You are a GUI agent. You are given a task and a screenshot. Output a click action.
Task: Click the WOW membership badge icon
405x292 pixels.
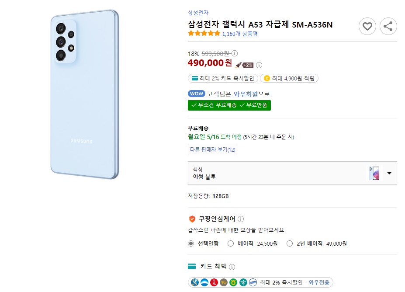pos(197,93)
